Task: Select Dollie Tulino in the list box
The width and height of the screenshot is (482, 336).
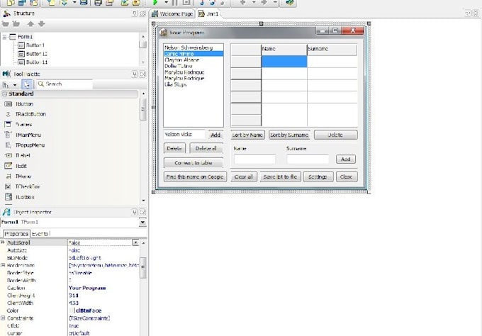Action: pyautogui.click(x=194, y=66)
